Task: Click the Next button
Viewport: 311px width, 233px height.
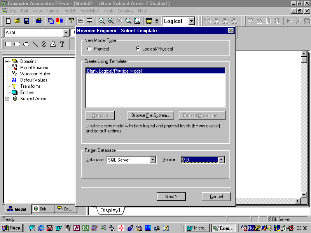Action: click(171, 196)
